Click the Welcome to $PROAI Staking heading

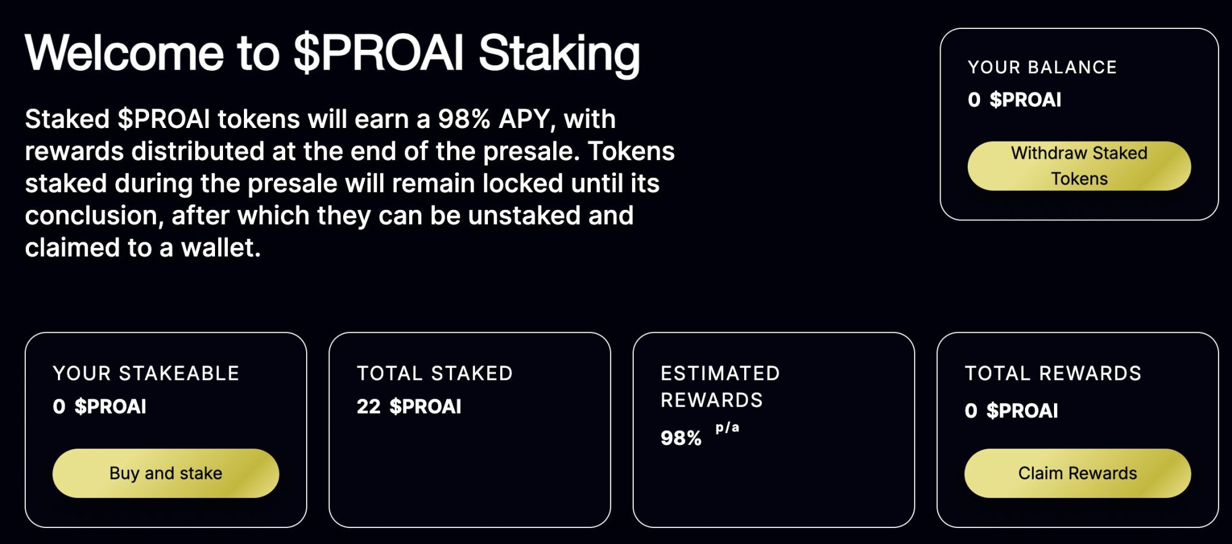click(x=333, y=53)
